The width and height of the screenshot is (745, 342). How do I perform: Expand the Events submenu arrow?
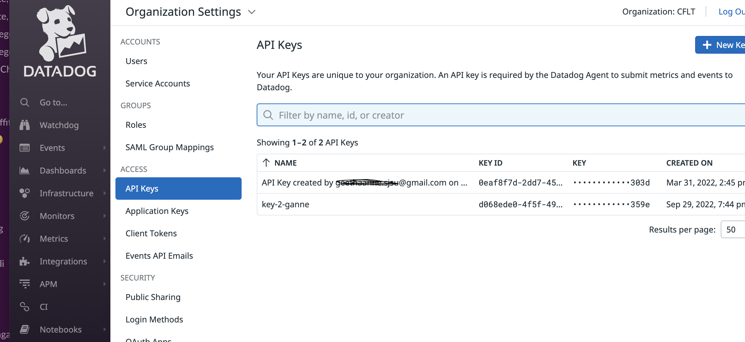coord(105,148)
